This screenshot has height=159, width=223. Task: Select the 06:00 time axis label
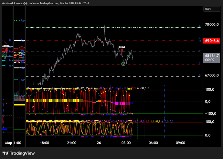click(x=153, y=143)
